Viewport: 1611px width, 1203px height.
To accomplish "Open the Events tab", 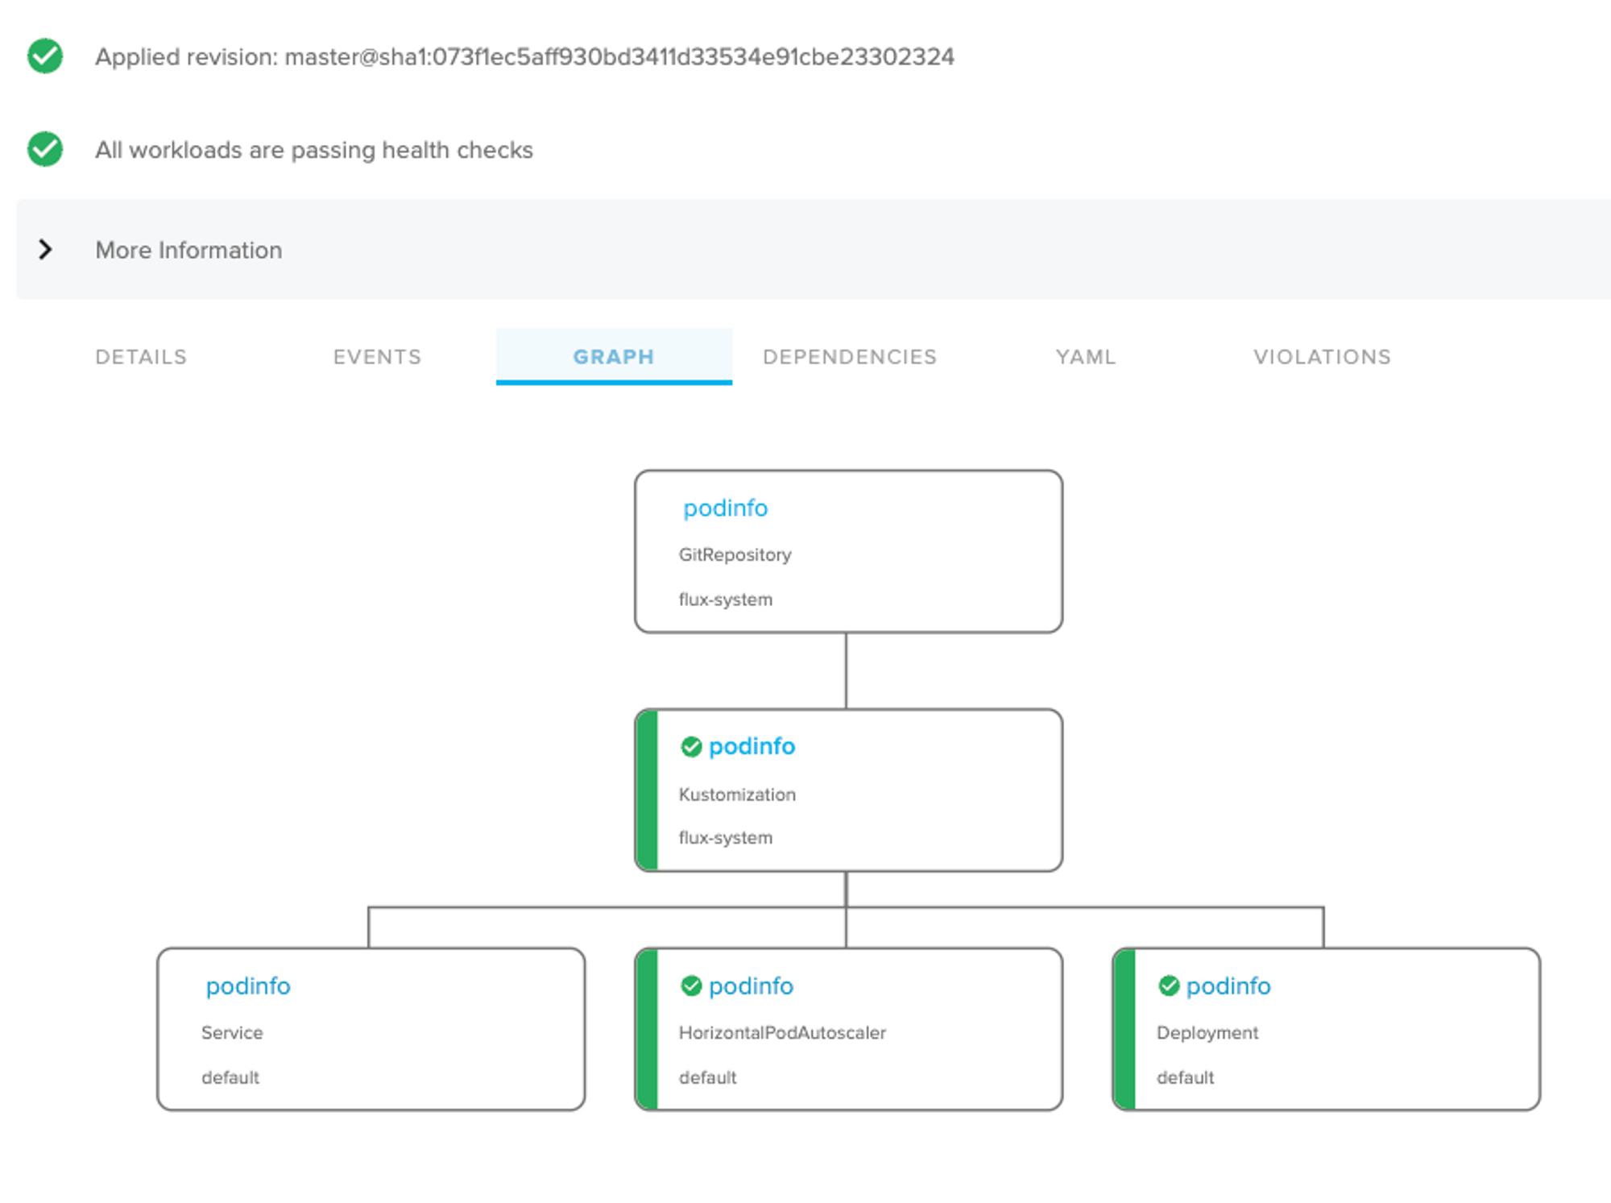I will click(x=377, y=357).
